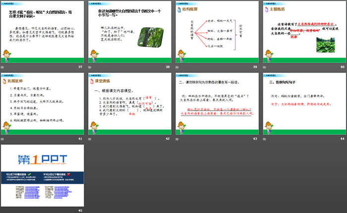Select the 拓展延伸 slide 41 thumbnail

pos(43,104)
